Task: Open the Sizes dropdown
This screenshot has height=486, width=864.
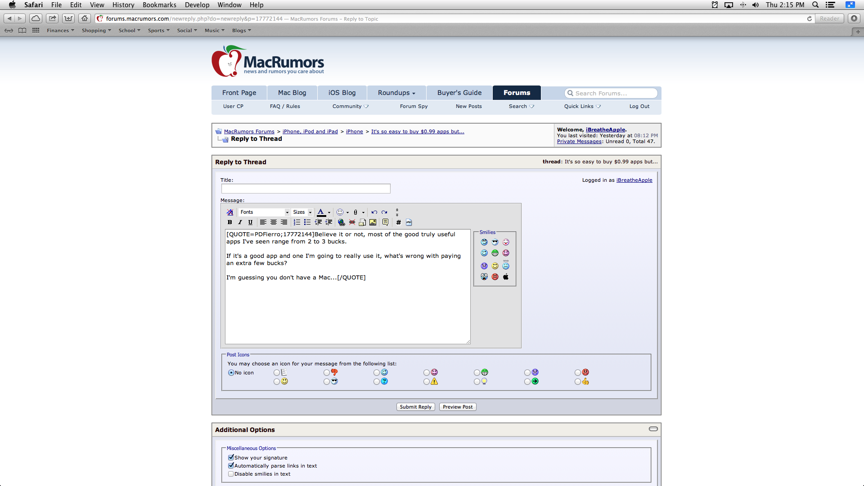Action: coord(302,212)
